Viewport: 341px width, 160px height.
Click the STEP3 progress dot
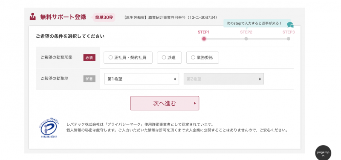coord(289,39)
